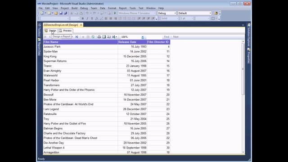This screenshot has height=162, width=288.
Task: Click the toolbar icon right of Default
Action: (x=216, y=13)
